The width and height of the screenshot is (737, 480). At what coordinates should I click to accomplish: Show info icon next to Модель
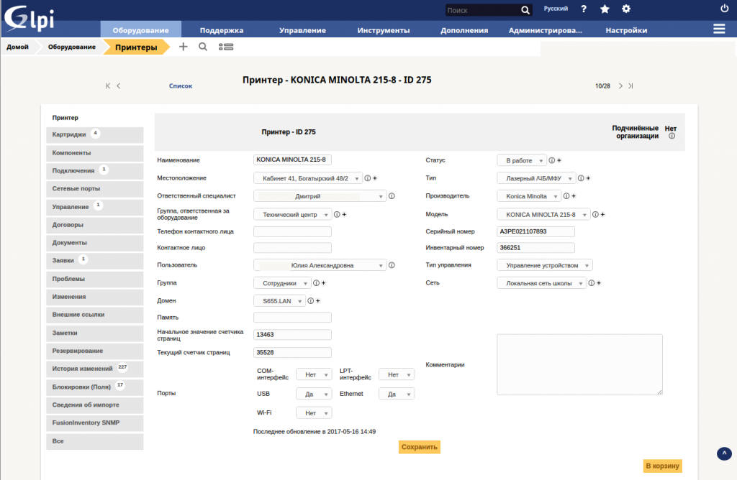[595, 214]
